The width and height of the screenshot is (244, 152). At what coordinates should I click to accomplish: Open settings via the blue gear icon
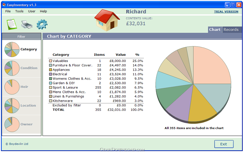click(42, 24)
